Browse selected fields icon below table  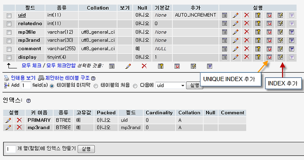pyautogui.click(x=111, y=66)
